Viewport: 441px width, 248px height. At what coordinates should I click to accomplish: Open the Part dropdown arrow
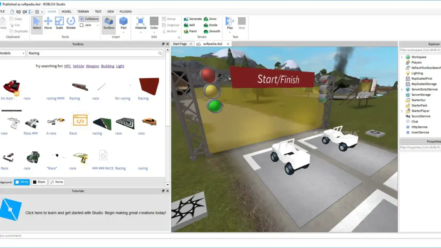tap(124, 32)
